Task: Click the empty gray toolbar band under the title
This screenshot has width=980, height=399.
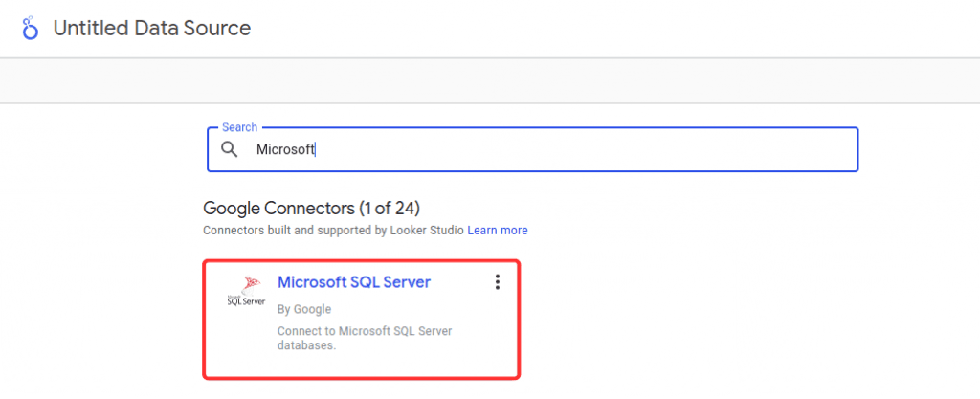Action: (x=490, y=80)
